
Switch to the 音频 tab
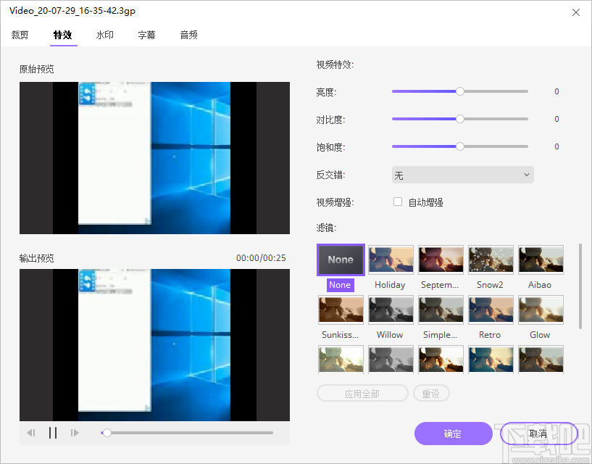188,34
